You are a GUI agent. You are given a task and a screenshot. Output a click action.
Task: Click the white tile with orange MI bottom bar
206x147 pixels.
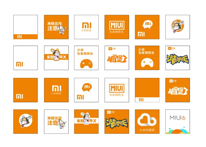(x=26, y=27)
